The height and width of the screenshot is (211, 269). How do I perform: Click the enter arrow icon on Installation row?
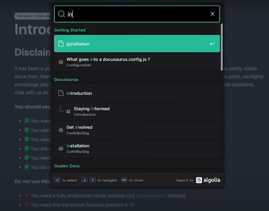[x=212, y=44]
